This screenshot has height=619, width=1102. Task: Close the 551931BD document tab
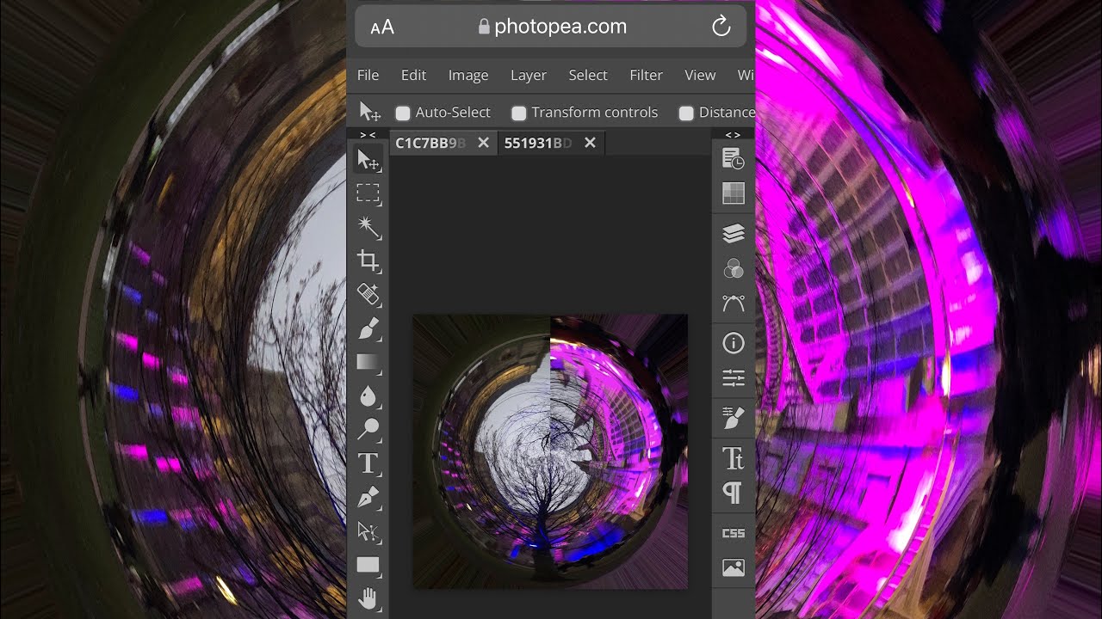pyautogui.click(x=590, y=143)
